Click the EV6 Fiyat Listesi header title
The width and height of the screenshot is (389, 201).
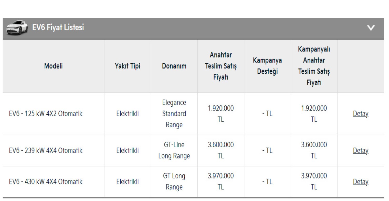click(x=58, y=27)
